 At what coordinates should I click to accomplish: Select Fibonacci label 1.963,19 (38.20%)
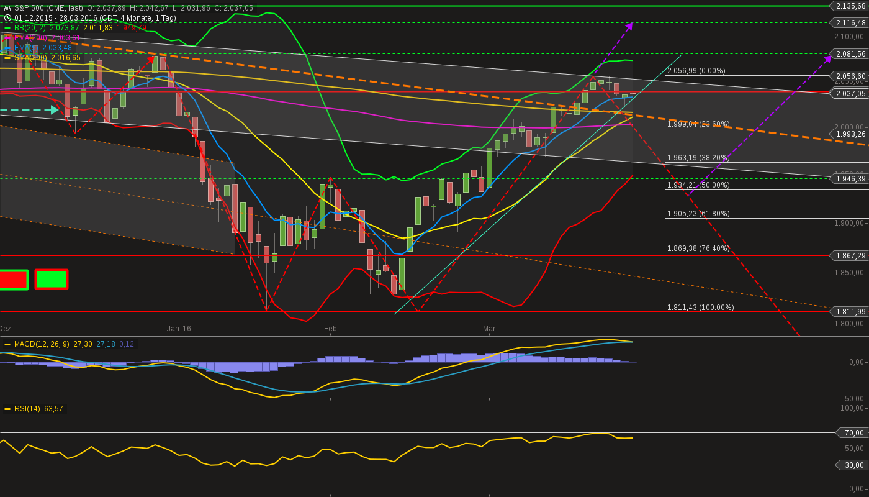[x=699, y=158]
